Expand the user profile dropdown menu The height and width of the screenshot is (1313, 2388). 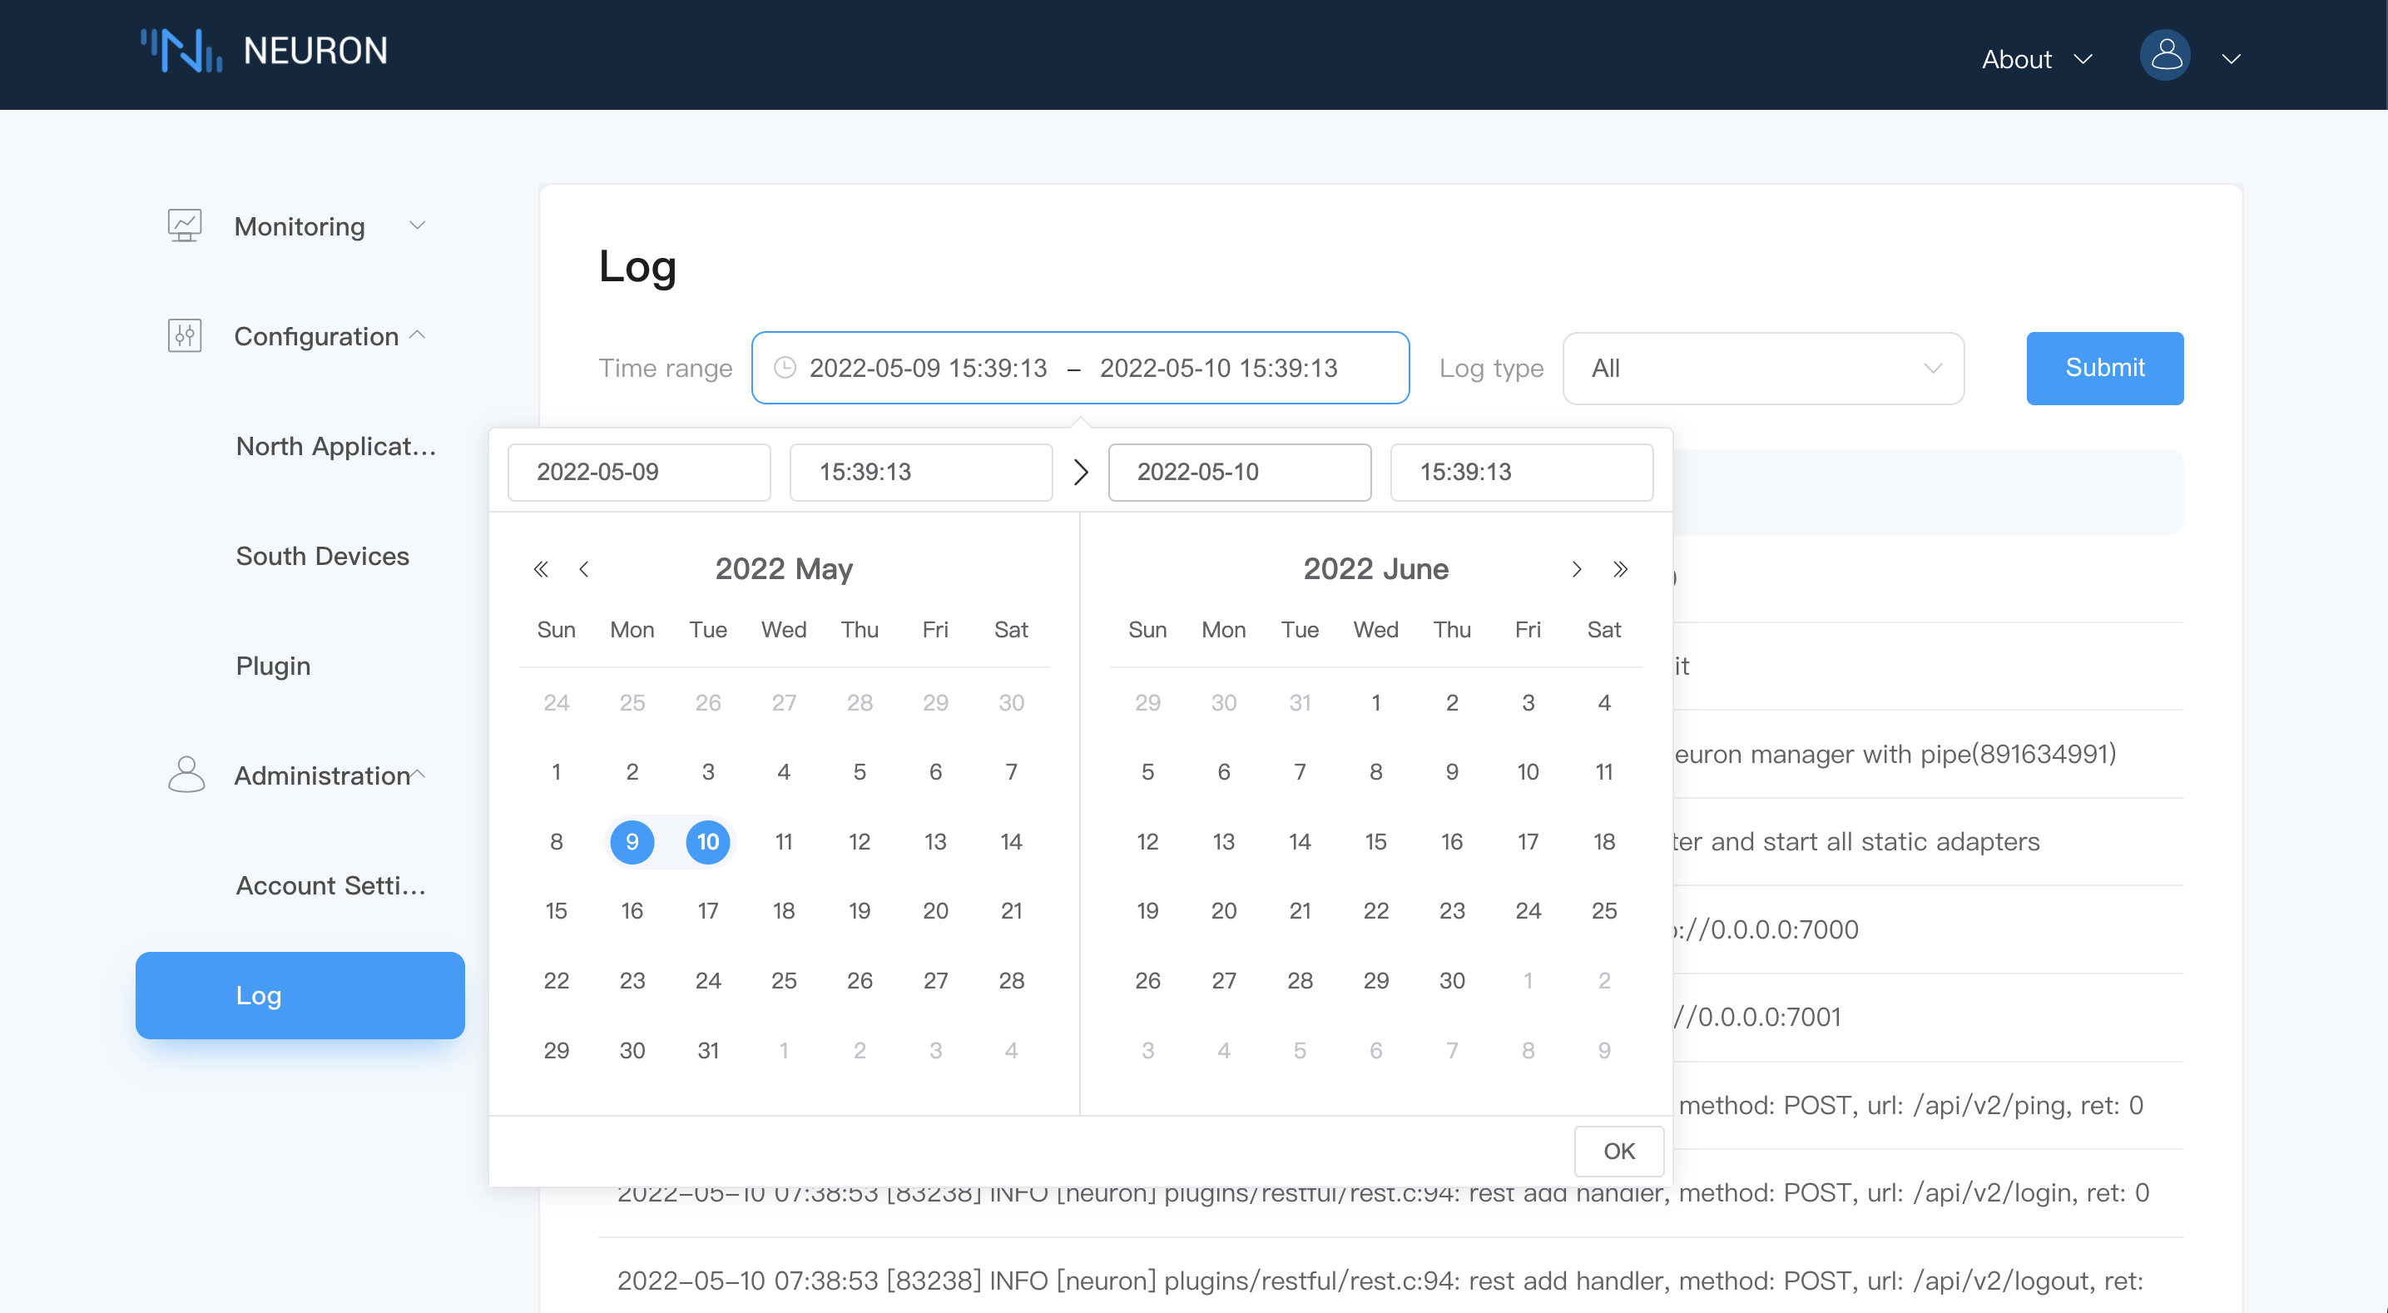click(2232, 57)
